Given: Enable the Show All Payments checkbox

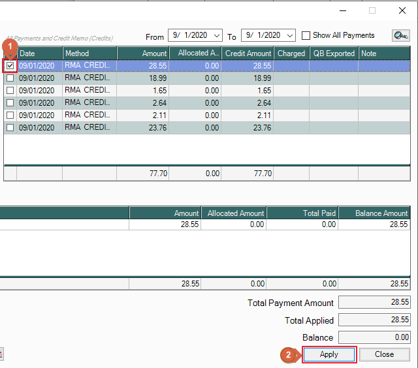Looking at the screenshot, I should click(306, 35).
